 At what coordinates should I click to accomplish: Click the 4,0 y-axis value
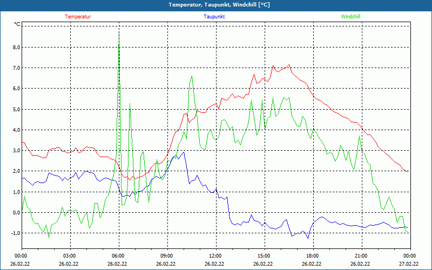coord(17,130)
